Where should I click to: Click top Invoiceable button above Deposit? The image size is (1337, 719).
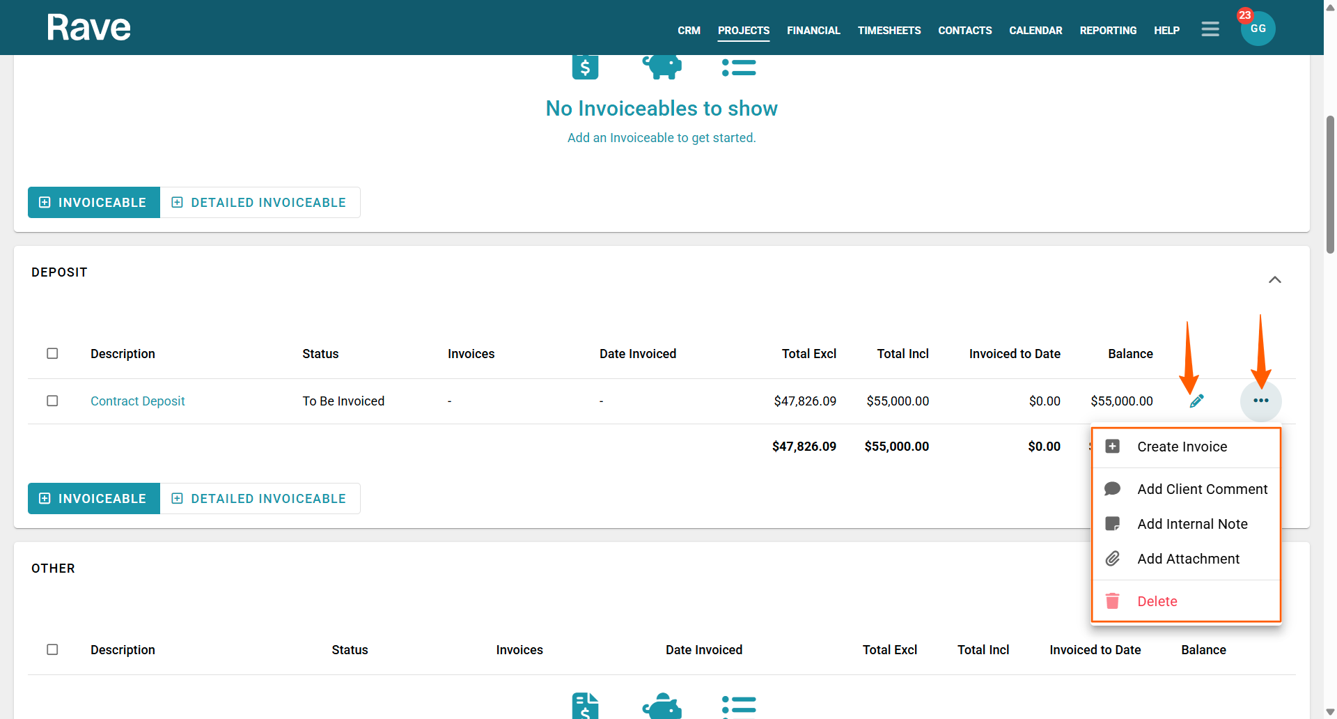[94, 202]
